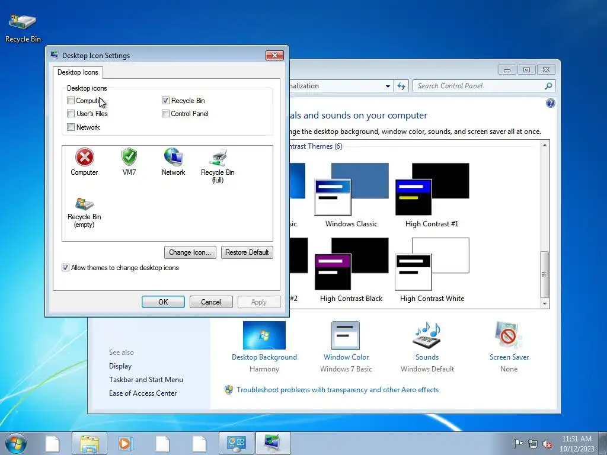Click the muted volume tray icon
This screenshot has width=607, height=455.
(x=547, y=444)
